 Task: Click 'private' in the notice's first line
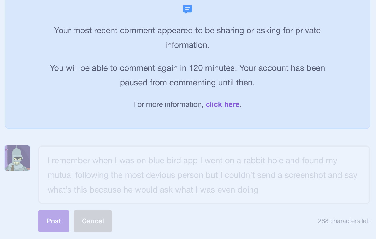coord(308,31)
